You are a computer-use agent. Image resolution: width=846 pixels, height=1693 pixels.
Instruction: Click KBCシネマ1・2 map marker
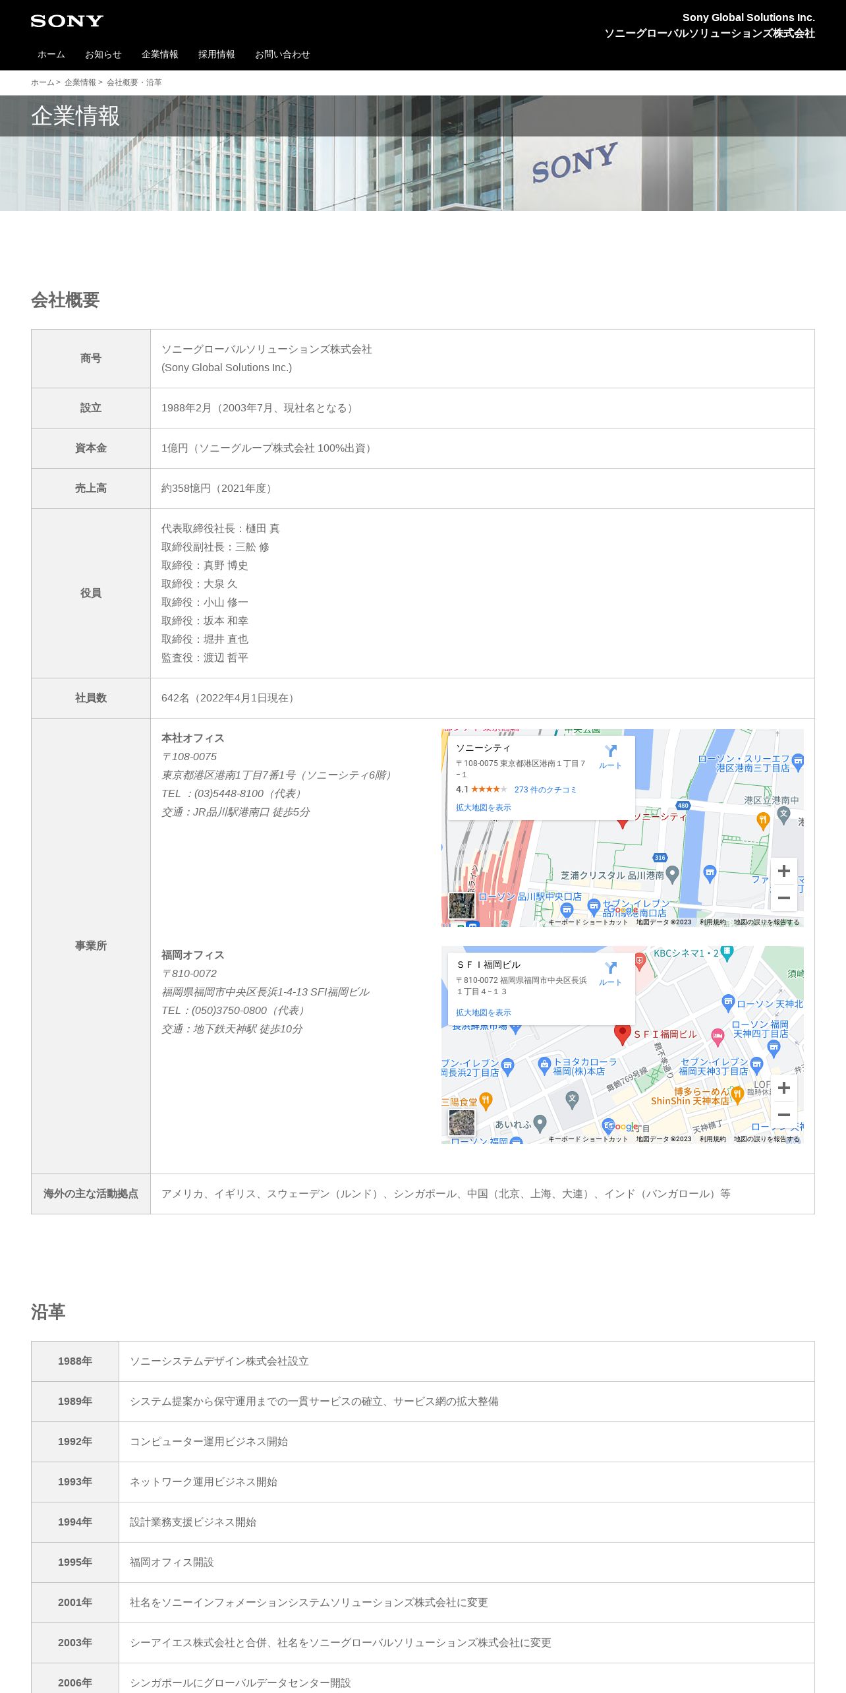click(x=727, y=953)
